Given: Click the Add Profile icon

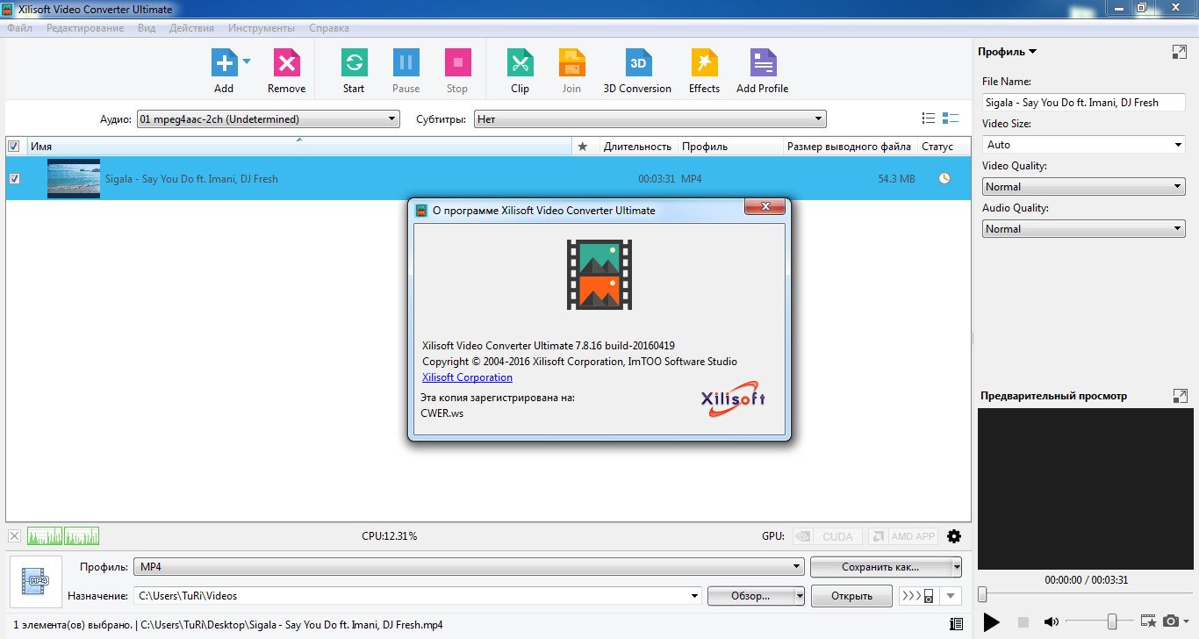Looking at the screenshot, I should [762, 63].
